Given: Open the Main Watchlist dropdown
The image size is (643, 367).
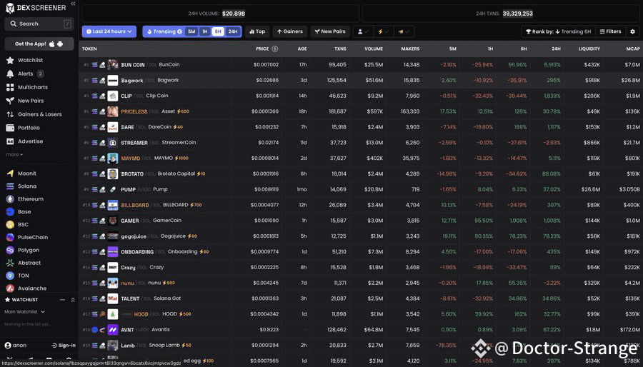Looking at the screenshot, I should tap(24, 312).
